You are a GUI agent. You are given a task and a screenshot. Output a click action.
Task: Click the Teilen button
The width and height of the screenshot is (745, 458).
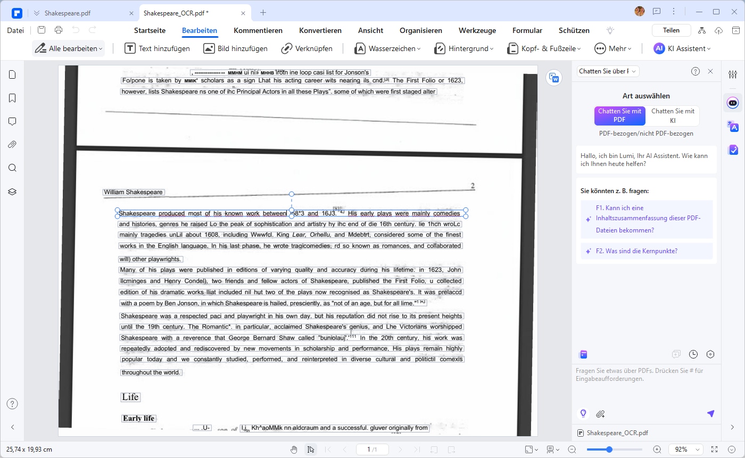coord(671,30)
